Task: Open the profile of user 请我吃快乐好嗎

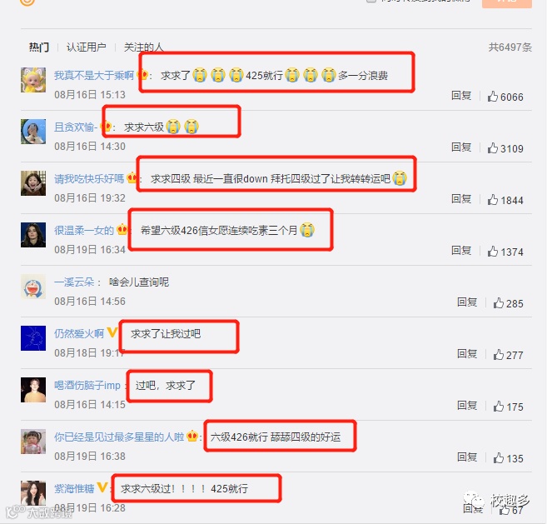Action: click(89, 179)
